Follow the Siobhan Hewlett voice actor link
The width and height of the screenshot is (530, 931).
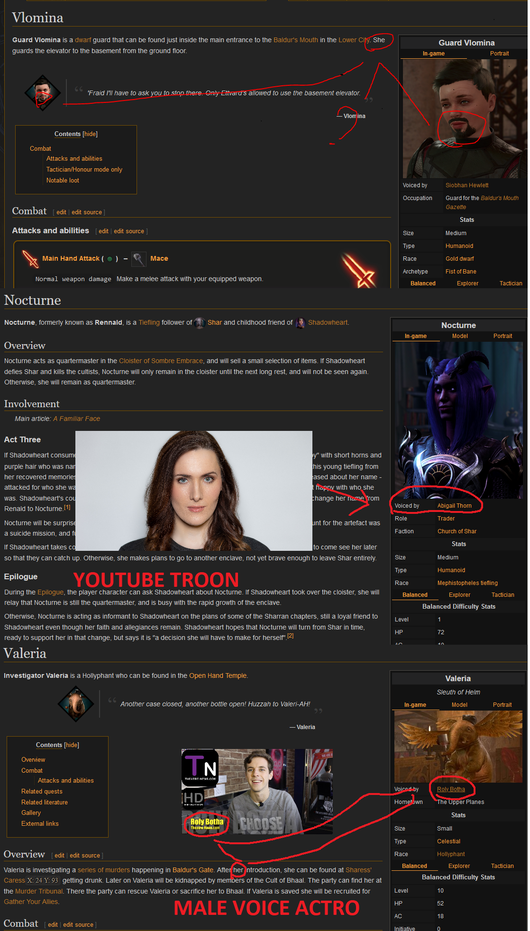coord(466,185)
